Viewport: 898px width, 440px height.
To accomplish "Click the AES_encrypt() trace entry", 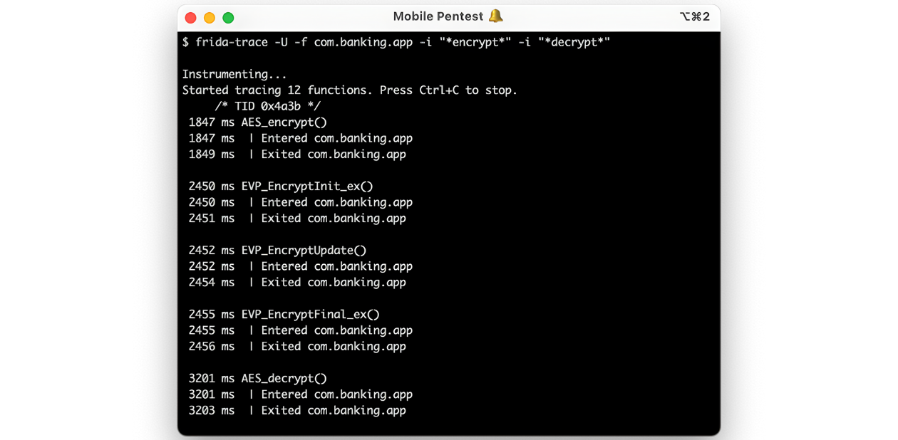I will pos(284,122).
